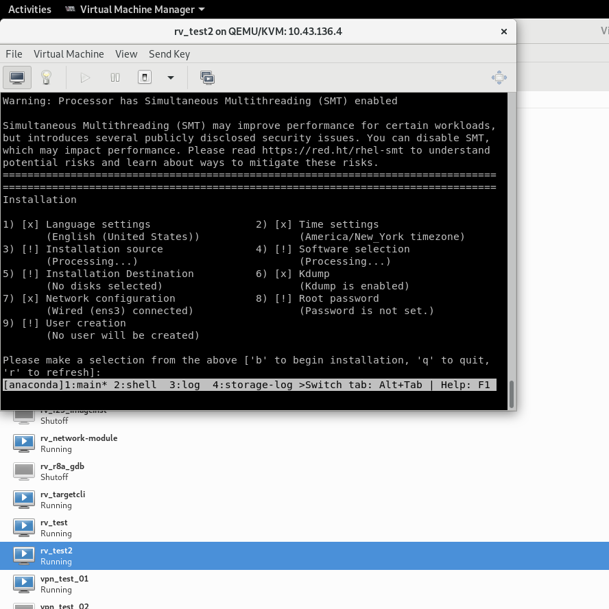Switch console to fullscreen mode

pos(499,77)
